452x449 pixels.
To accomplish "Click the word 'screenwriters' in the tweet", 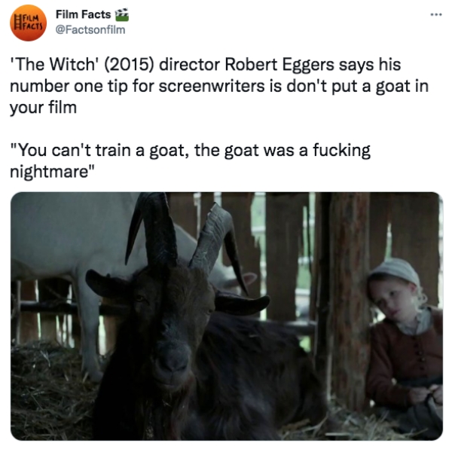I will (212, 86).
